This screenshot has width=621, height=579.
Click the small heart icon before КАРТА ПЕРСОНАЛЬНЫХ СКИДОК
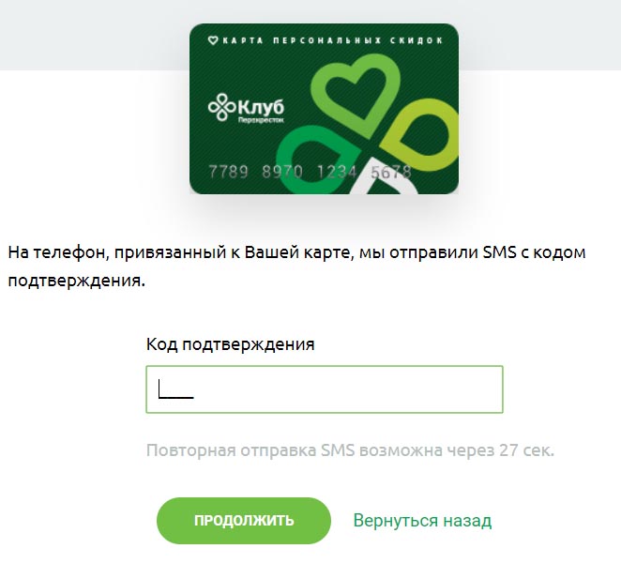pyautogui.click(x=213, y=40)
